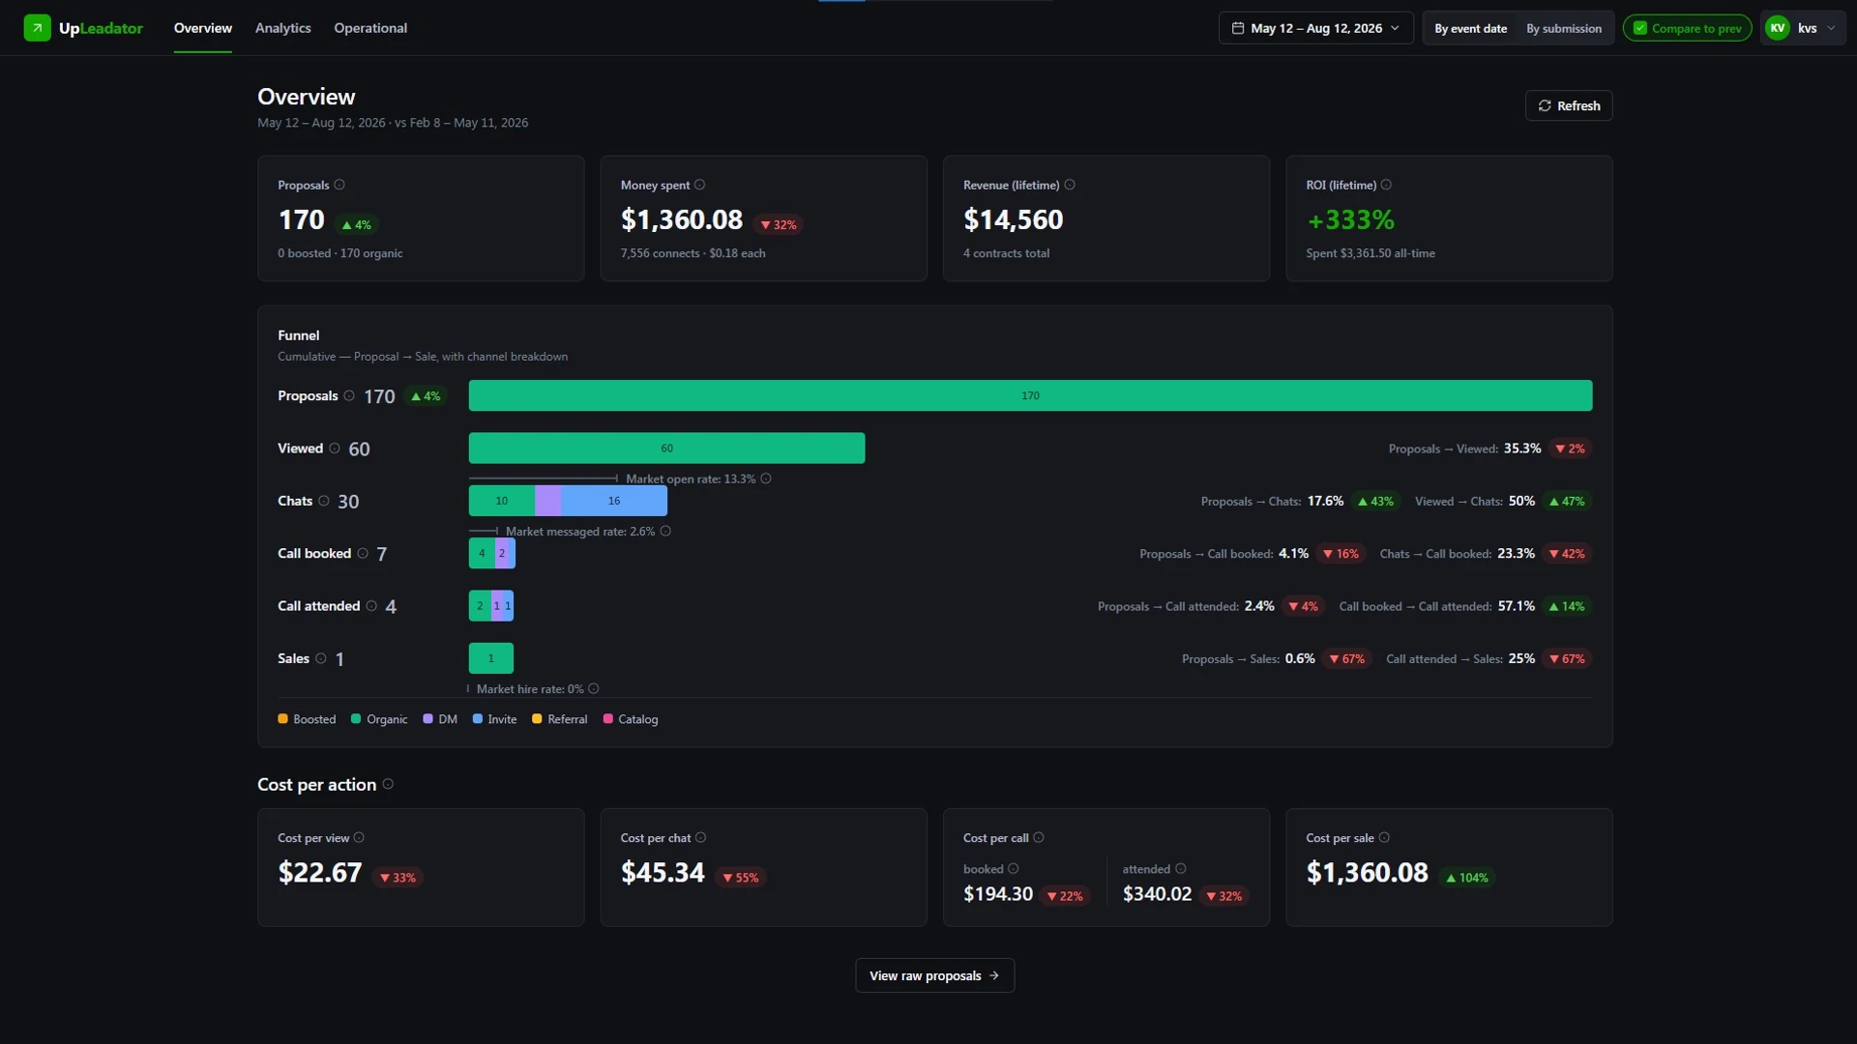Click the info icon beside Revenue (lifetime)

pyautogui.click(x=1070, y=185)
